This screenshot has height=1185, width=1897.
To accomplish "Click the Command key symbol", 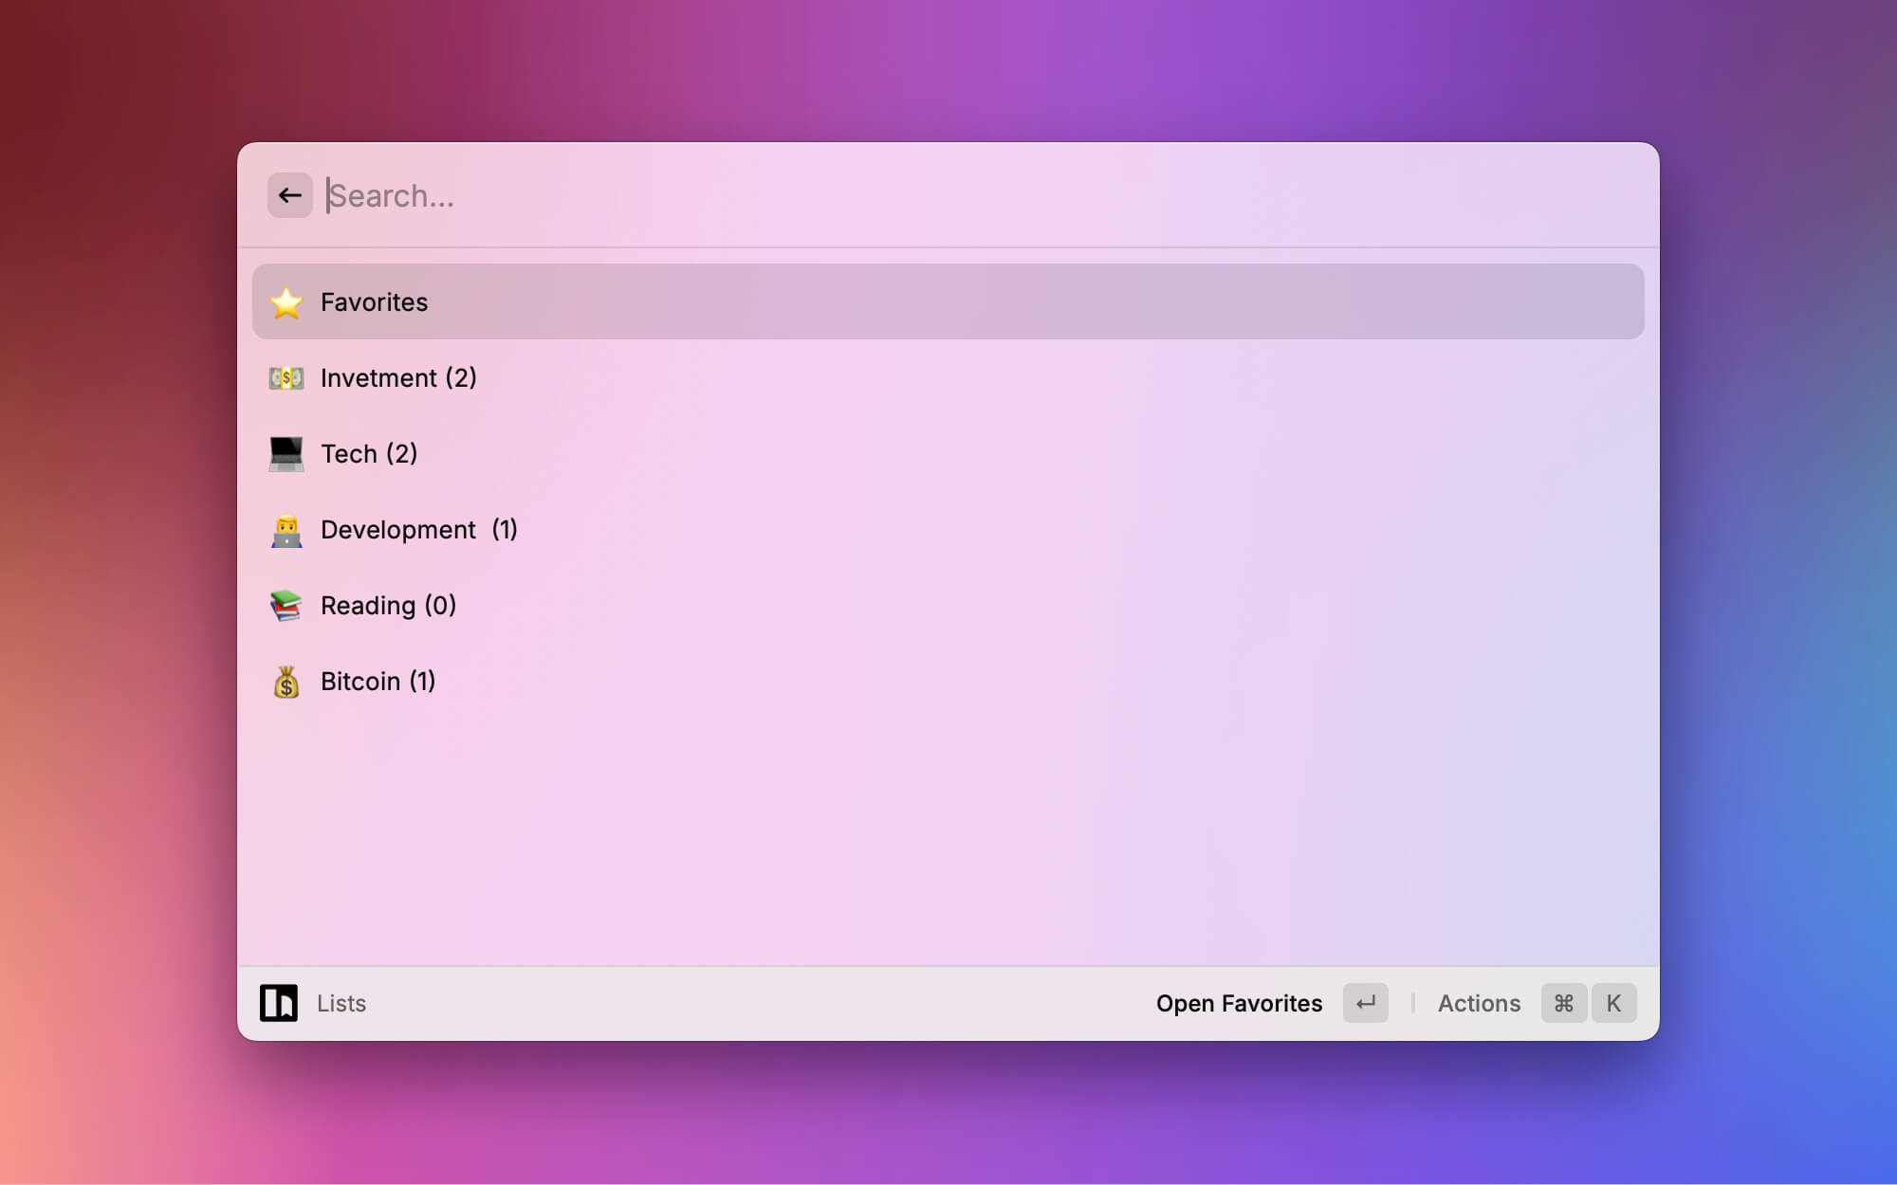I will point(1563,1003).
